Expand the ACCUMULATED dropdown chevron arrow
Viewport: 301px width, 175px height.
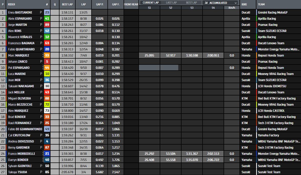click(x=236, y=3)
